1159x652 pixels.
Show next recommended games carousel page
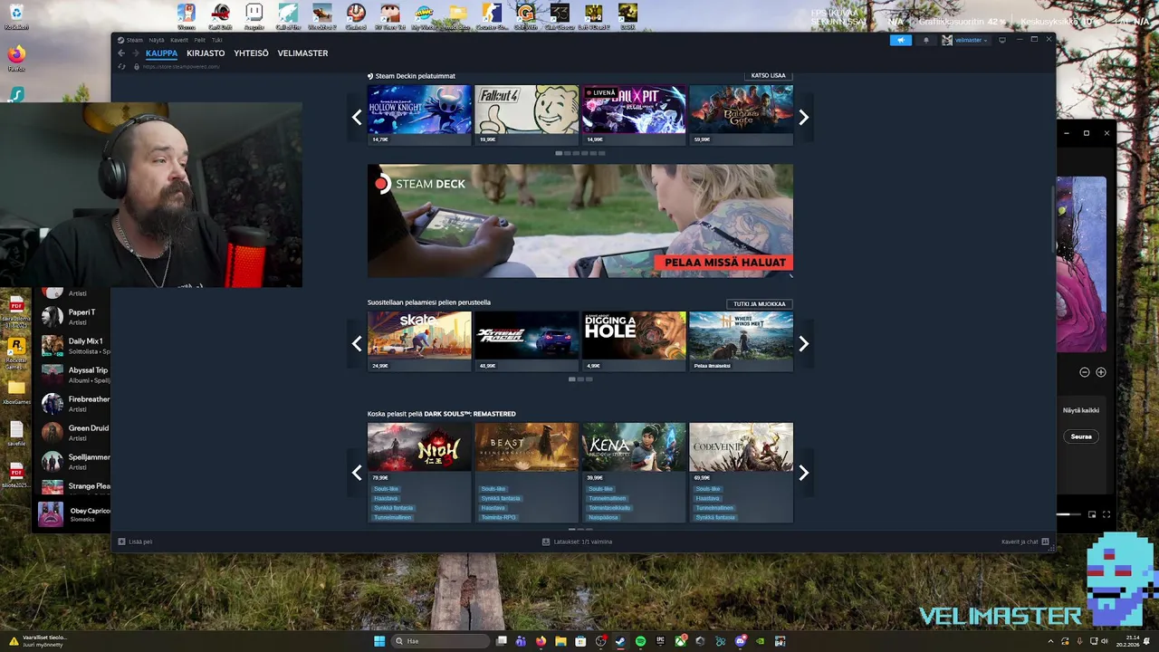coord(803,343)
